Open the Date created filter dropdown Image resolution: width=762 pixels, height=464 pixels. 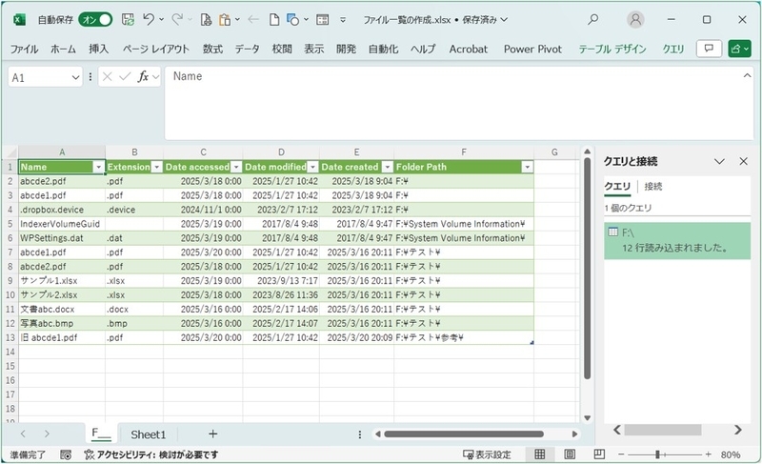click(388, 167)
